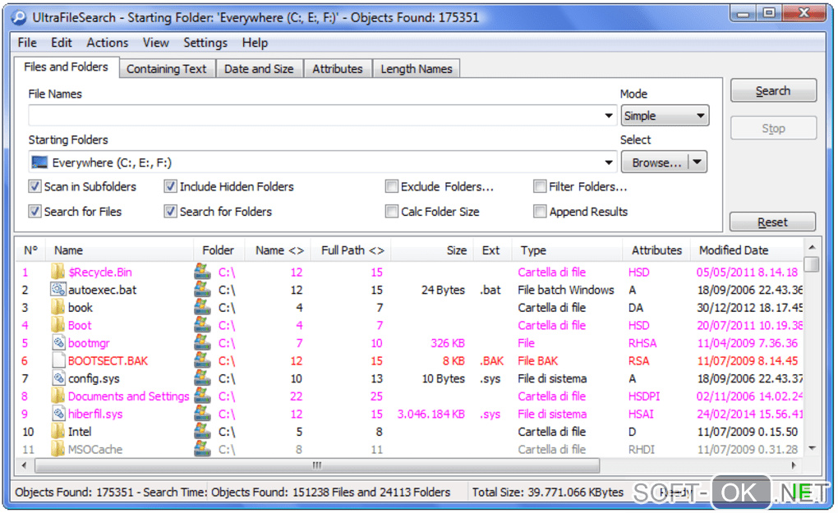Uncheck Scan in Subfolders
Viewport: 838px width, 513px height.
(35, 186)
